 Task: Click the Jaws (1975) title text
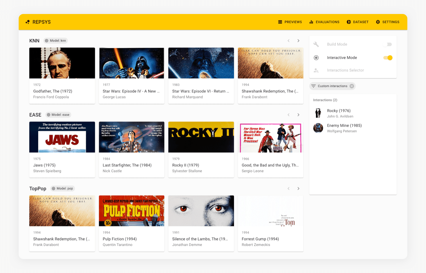[44, 165]
